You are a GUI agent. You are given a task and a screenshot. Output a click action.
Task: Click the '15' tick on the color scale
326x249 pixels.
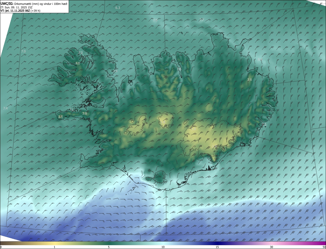click(x=217, y=247)
